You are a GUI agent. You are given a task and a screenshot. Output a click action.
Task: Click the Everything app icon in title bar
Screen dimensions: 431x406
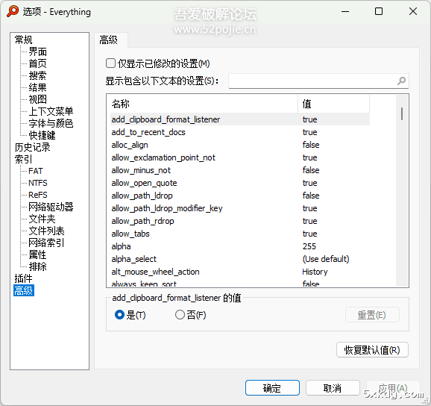(13, 11)
